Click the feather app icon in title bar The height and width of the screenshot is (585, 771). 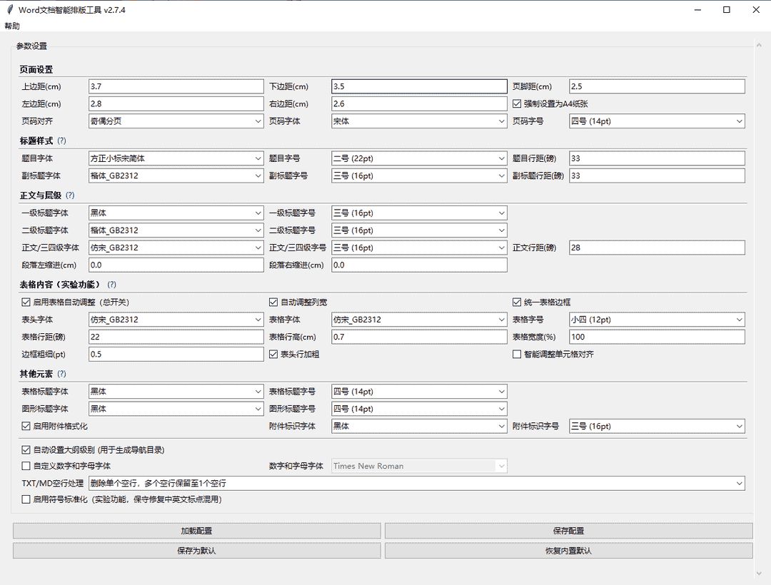[10, 10]
